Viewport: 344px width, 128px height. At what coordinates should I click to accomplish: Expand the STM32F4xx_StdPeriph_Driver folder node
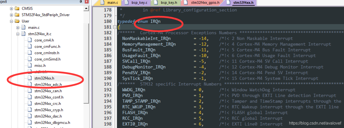pos(11,15)
